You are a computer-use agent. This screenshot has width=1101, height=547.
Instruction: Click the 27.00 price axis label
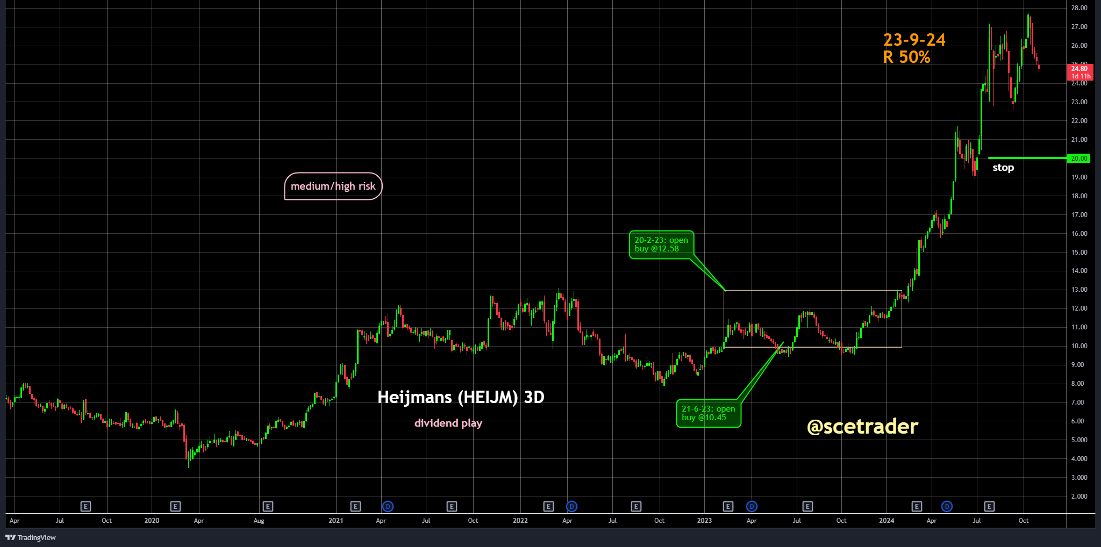[1079, 27]
